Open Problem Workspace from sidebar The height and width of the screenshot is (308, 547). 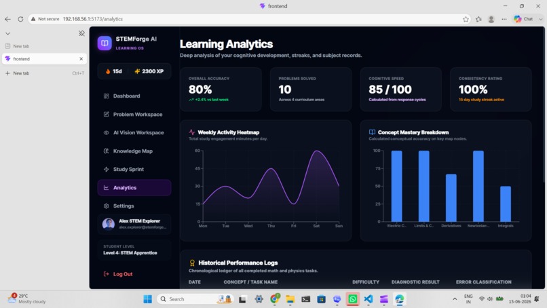click(134, 115)
